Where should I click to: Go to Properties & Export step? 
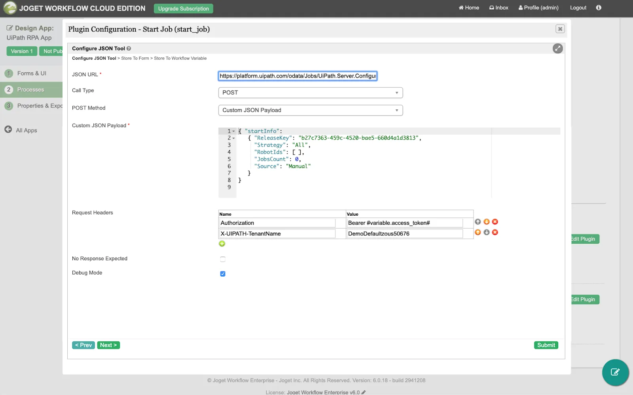pos(32,106)
